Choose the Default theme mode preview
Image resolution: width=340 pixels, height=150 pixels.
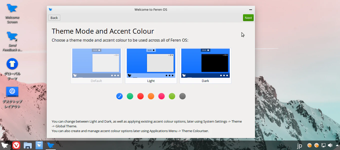tap(96, 66)
